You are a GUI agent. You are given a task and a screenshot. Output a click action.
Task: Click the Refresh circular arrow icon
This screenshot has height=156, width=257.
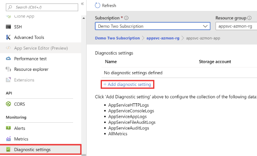[98, 5]
